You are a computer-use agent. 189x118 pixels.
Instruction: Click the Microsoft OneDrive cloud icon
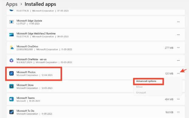(12, 48)
